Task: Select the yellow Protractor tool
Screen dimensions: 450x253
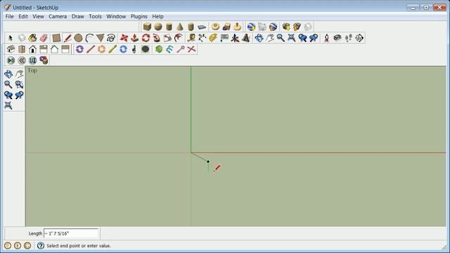Action: (x=213, y=38)
